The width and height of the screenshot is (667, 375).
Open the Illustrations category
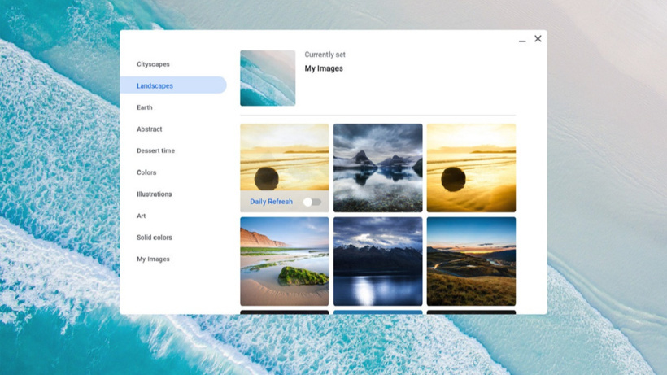pyautogui.click(x=154, y=194)
